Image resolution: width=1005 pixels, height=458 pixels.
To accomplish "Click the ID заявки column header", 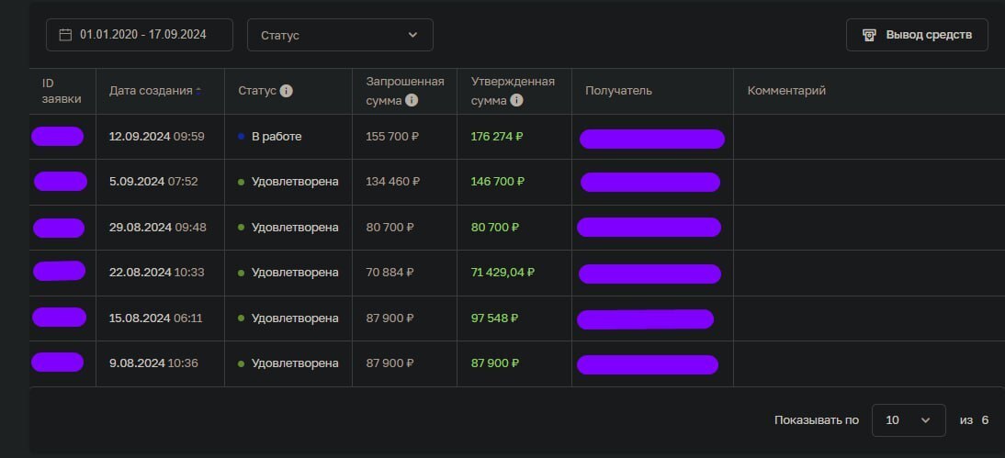I will 62,91.
